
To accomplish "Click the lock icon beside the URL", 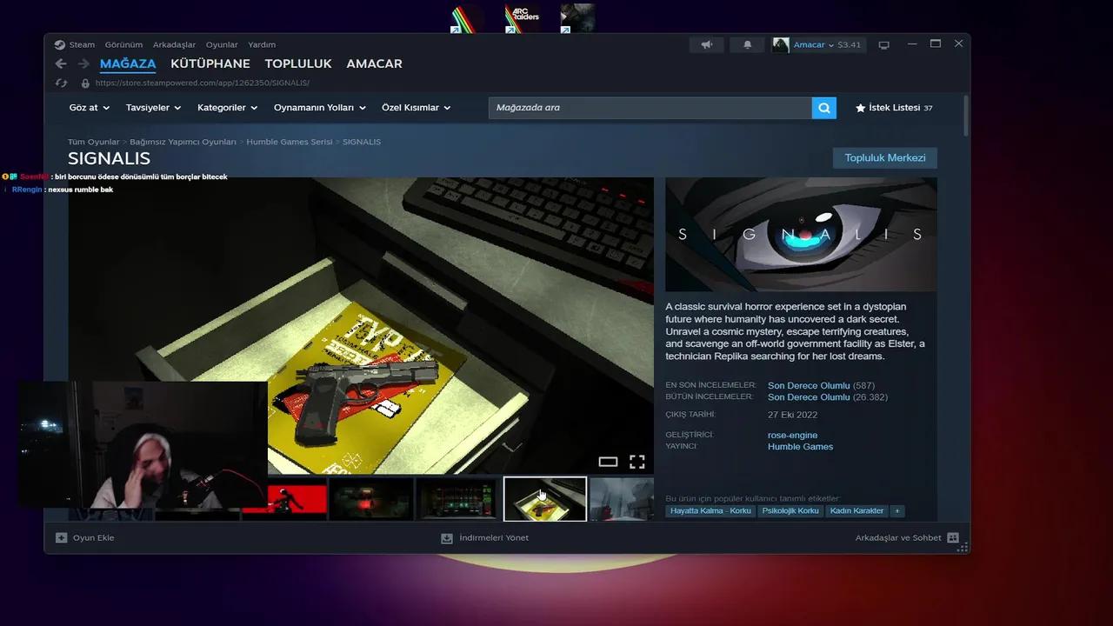I will (85, 83).
